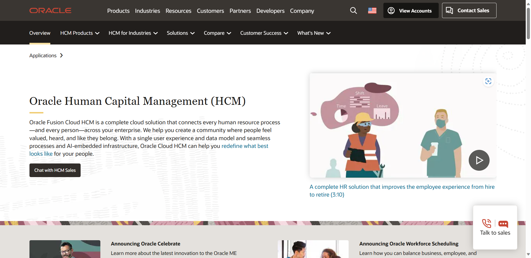
Task: Click the chat icon in Contact Sales
Action: pos(449,11)
